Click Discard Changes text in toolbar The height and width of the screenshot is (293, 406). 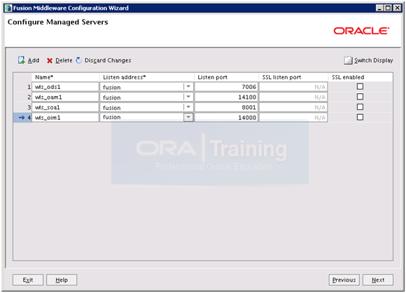click(108, 60)
